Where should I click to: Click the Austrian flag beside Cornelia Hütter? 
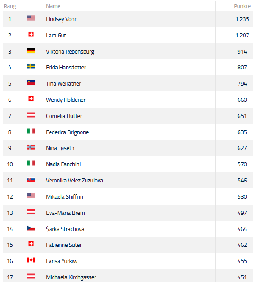tap(31, 115)
